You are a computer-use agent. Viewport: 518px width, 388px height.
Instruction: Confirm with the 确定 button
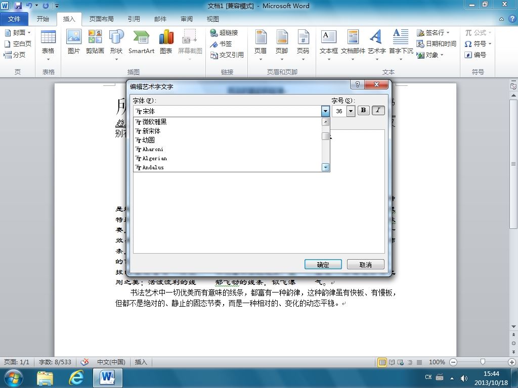tap(323, 264)
